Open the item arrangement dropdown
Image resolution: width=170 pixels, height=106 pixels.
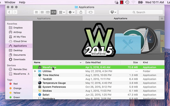62,12
